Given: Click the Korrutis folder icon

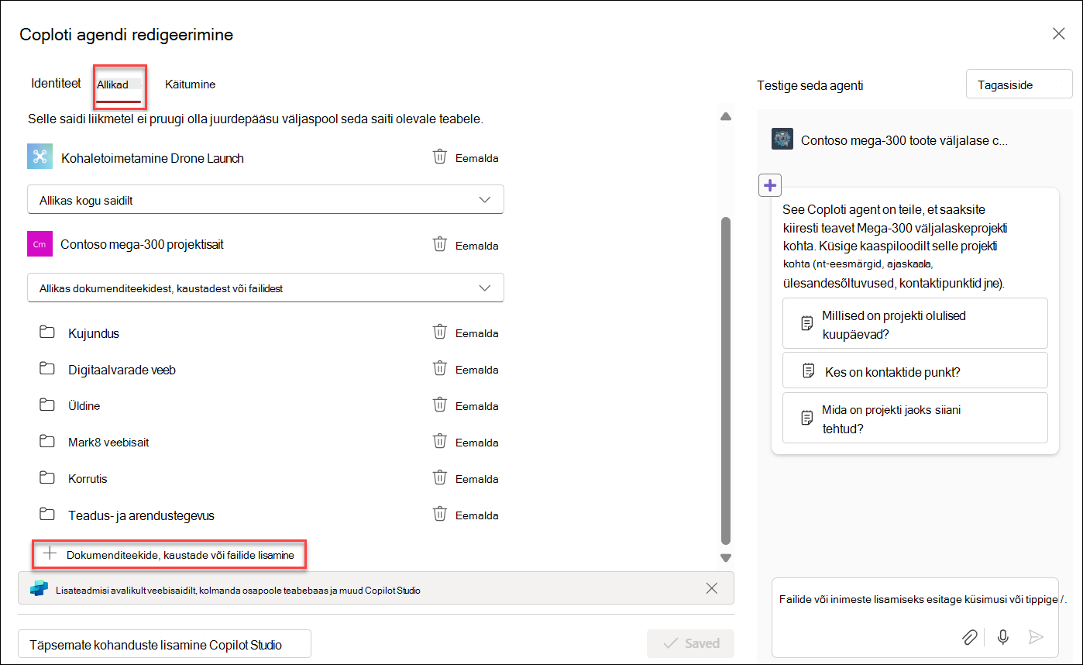Looking at the screenshot, I should click(47, 478).
